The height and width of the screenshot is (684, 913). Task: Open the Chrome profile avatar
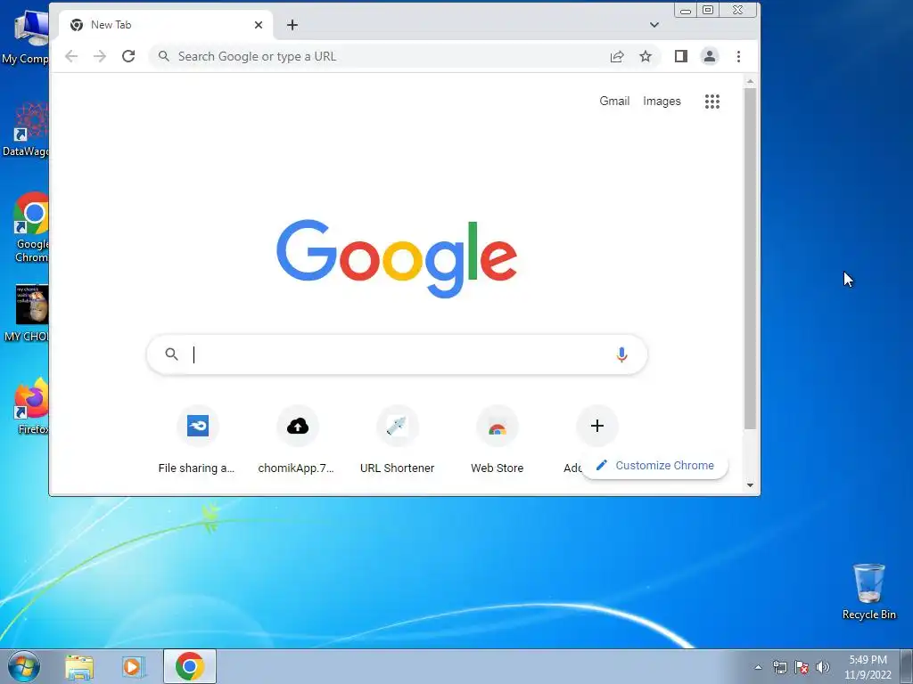point(709,56)
